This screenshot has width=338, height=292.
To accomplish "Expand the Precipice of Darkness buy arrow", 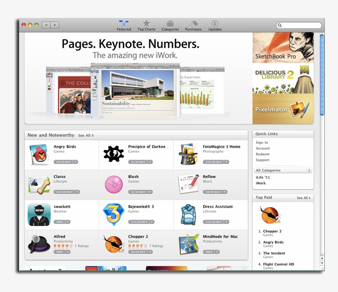I will 150,162.
